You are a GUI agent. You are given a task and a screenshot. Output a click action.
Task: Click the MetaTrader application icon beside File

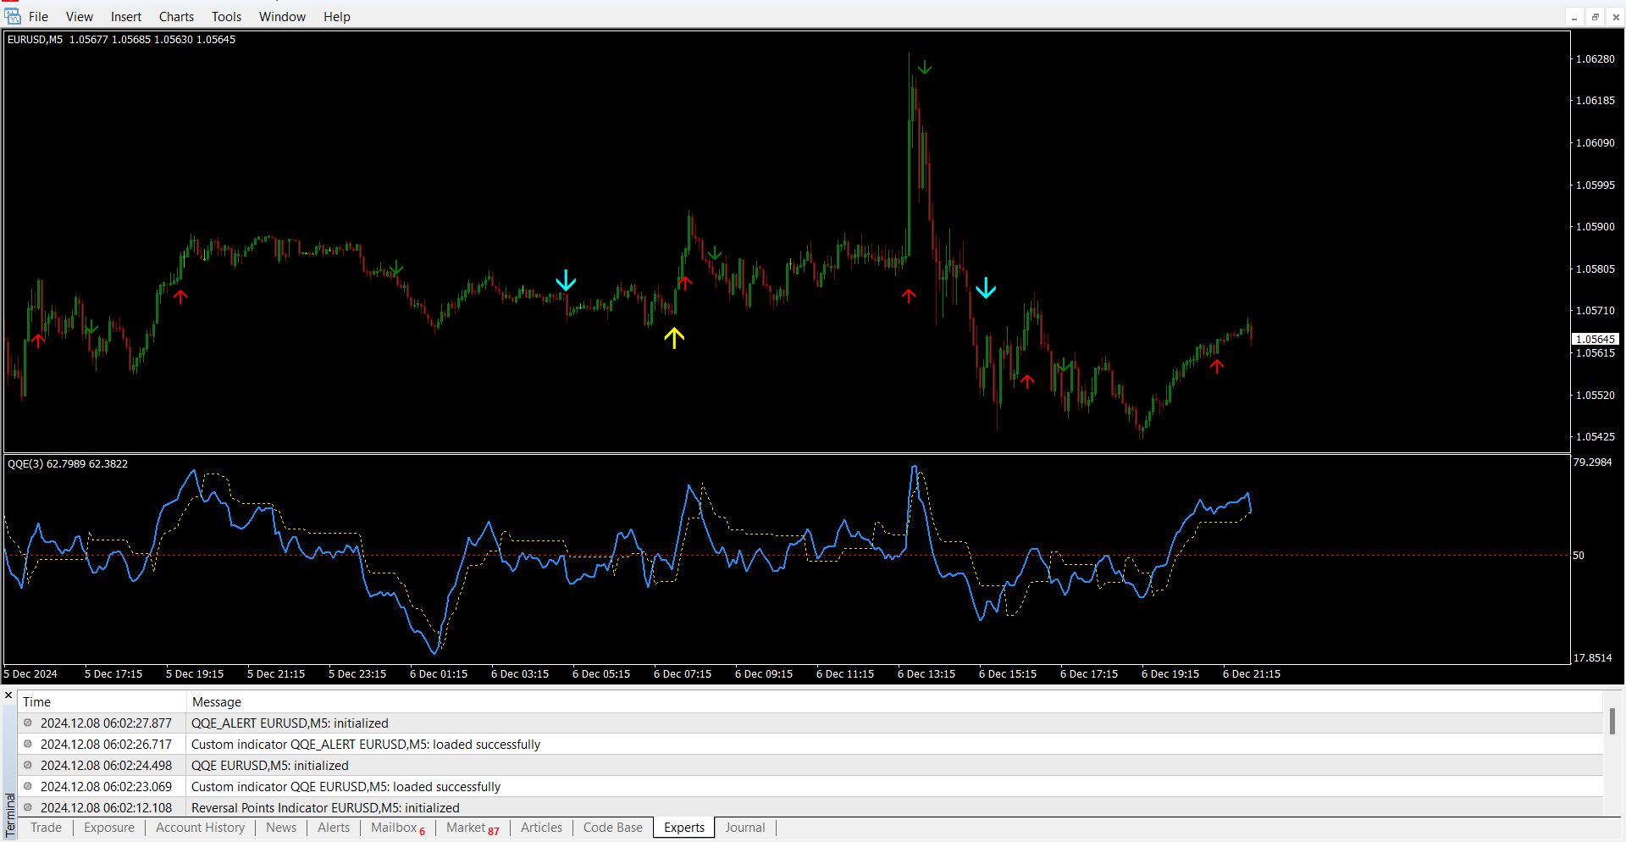pos(13,16)
